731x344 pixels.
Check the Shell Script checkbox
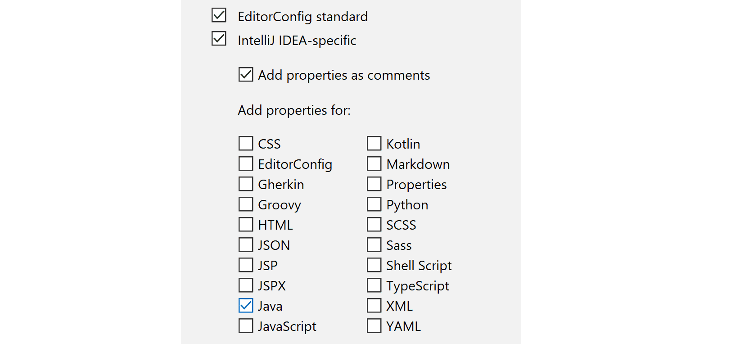point(374,265)
